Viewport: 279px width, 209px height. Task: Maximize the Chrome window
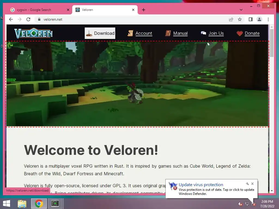259,6
